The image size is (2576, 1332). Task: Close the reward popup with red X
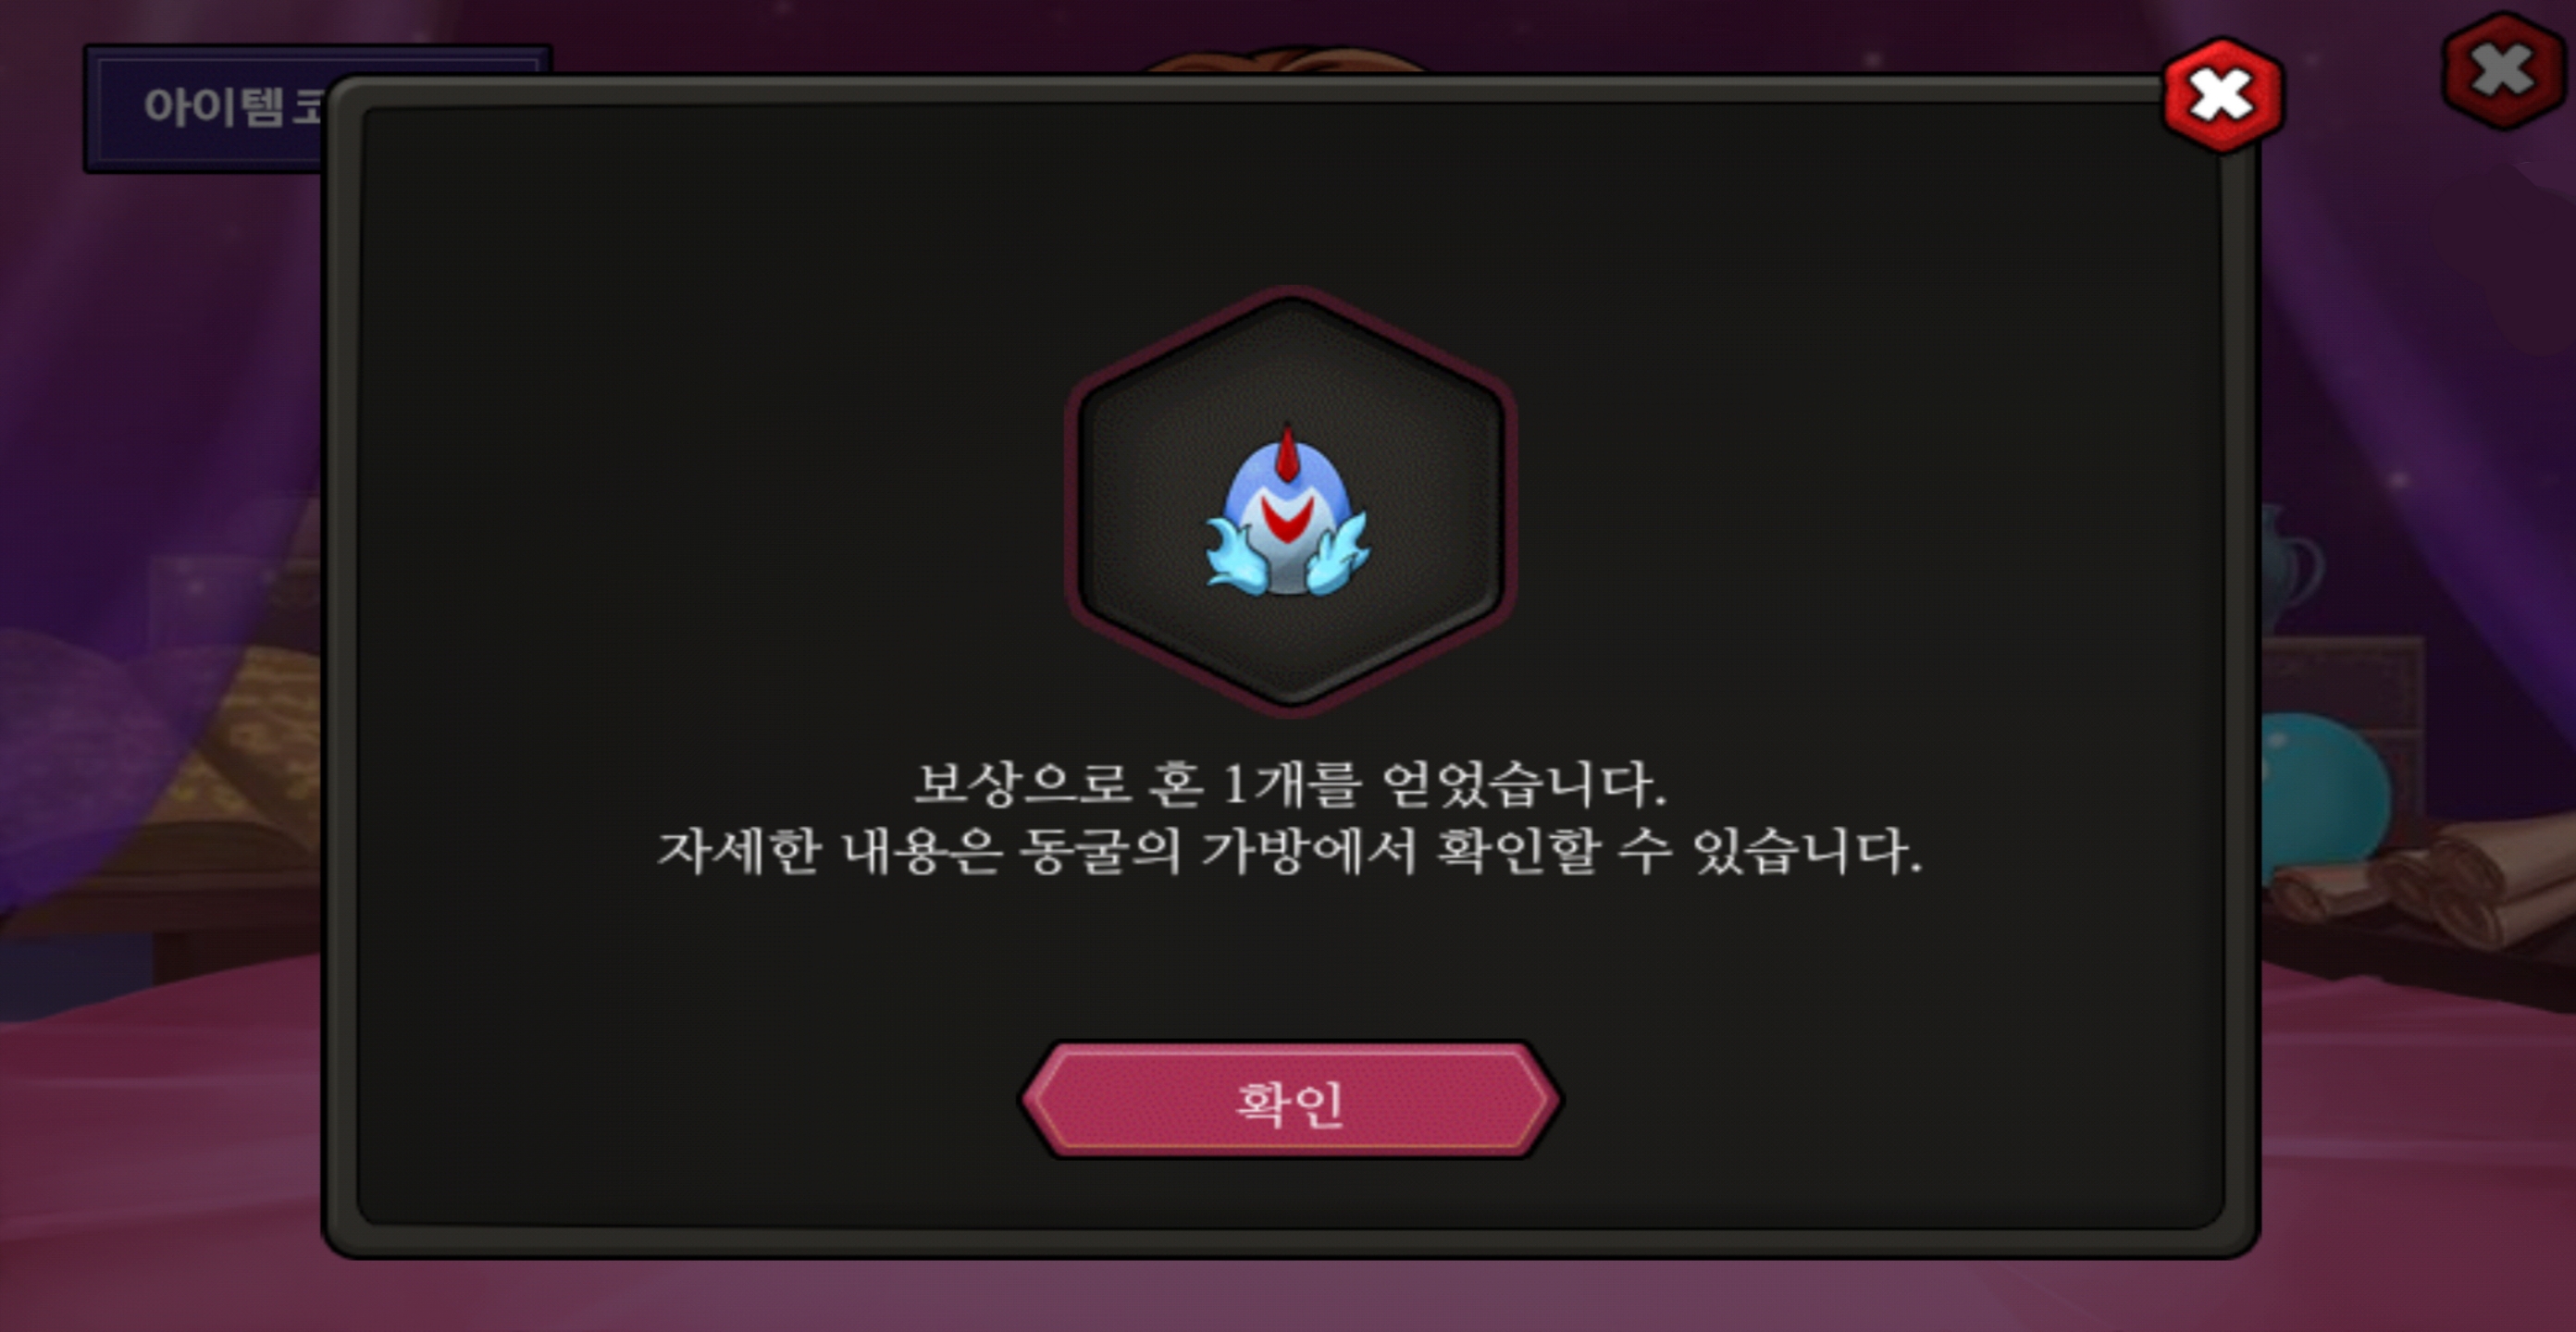tap(2222, 95)
